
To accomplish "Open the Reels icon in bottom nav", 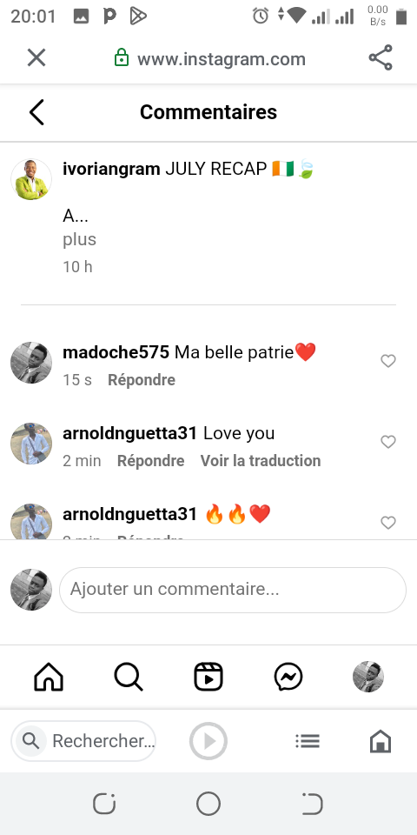I will pyautogui.click(x=208, y=678).
